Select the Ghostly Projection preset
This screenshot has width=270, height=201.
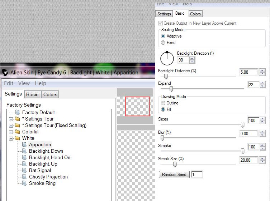pos(48,177)
